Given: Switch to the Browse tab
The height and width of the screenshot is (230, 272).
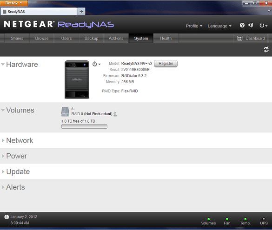Looking at the screenshot, I should 42,38.
